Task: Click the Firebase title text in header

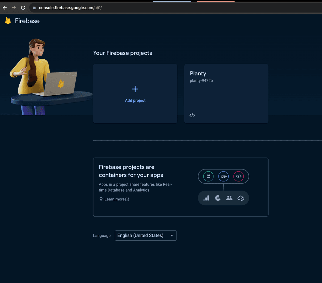Action: coord(27,21)
